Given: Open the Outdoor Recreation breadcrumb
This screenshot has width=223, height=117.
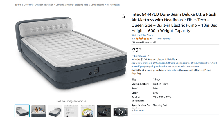Looking at the screenshot, I should [44, 5].
